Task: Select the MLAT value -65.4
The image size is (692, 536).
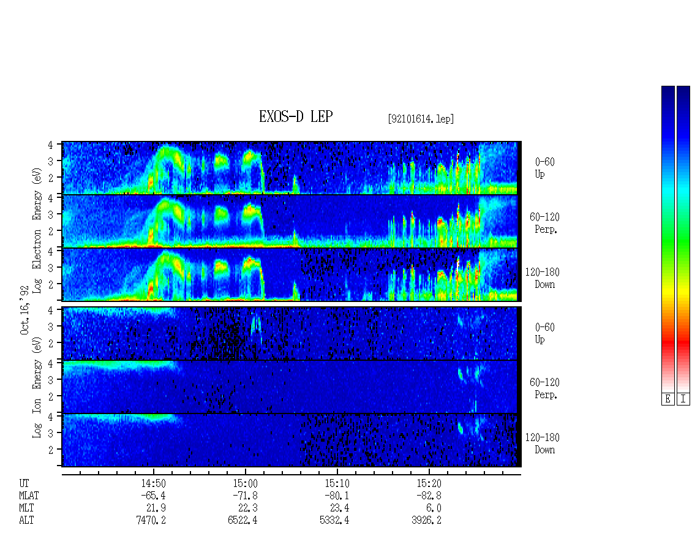Action: coord(153,496)
